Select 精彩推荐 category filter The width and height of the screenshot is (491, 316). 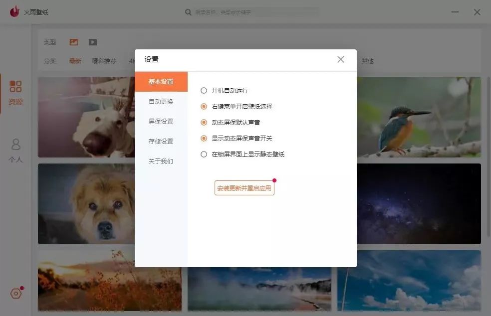click(x=104, y=61)
